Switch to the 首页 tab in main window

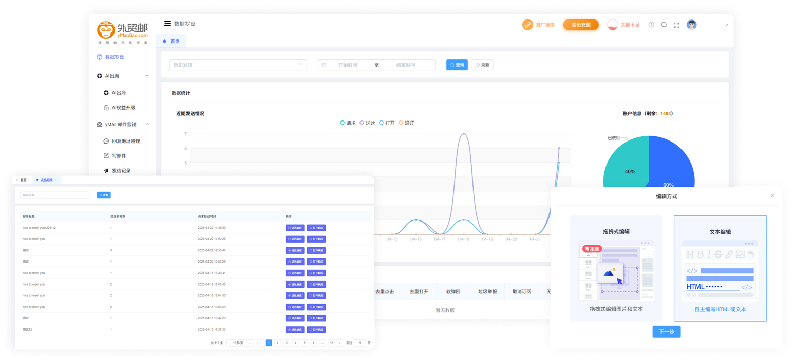(x=172, y=41)
